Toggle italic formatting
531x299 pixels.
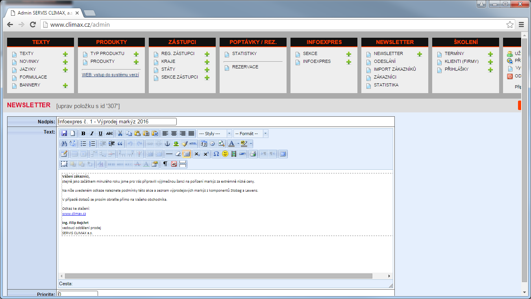[x=92, y=134]
